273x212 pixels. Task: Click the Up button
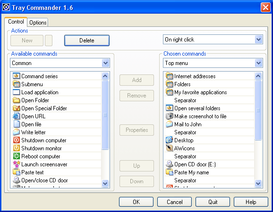136,166
